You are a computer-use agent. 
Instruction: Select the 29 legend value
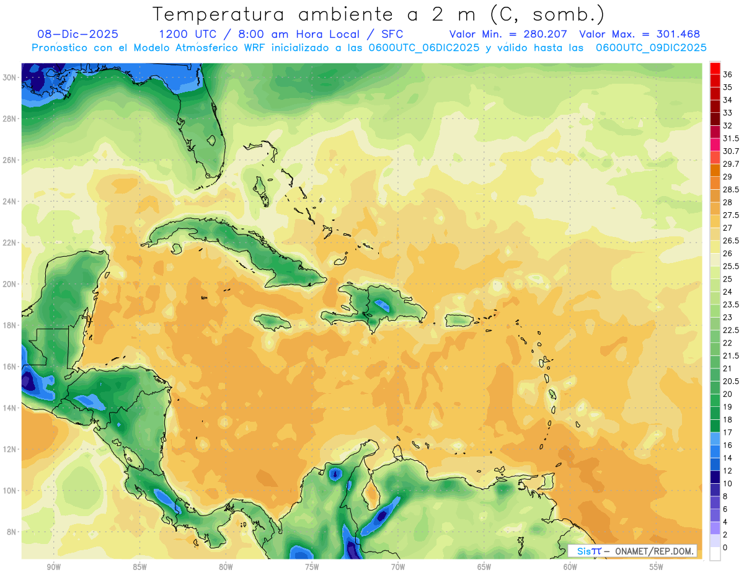[728, 177]
